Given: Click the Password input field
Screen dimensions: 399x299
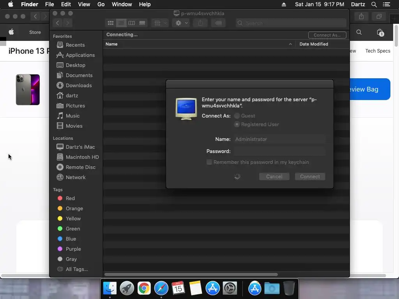Looking at the screenshot, I should pyautogui.click(x=279, y=151).
